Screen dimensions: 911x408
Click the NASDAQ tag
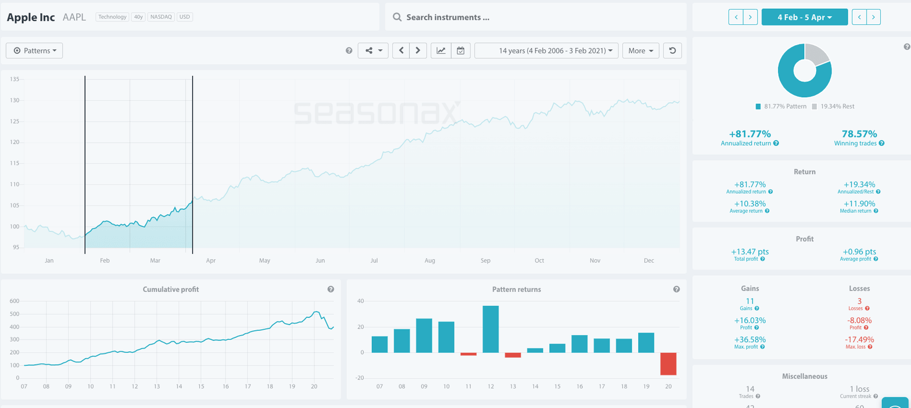[x=160, y=17]
